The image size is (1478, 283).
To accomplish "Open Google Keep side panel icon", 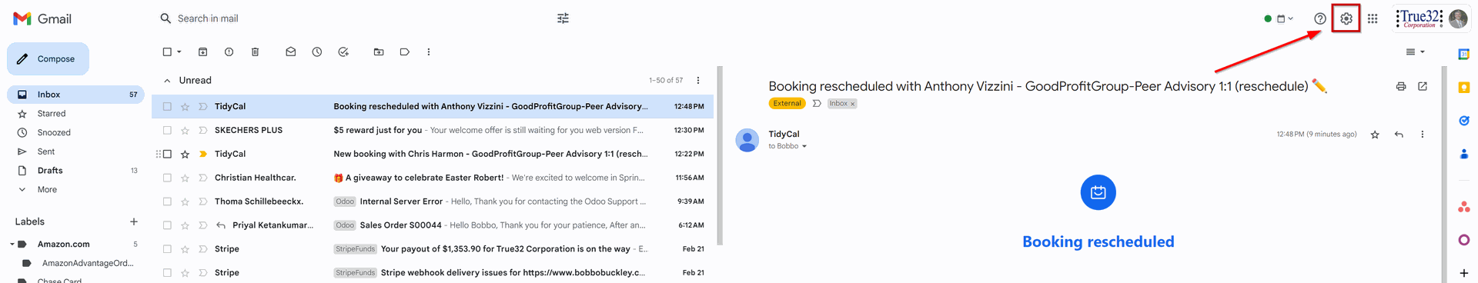I will point(1463,88).
